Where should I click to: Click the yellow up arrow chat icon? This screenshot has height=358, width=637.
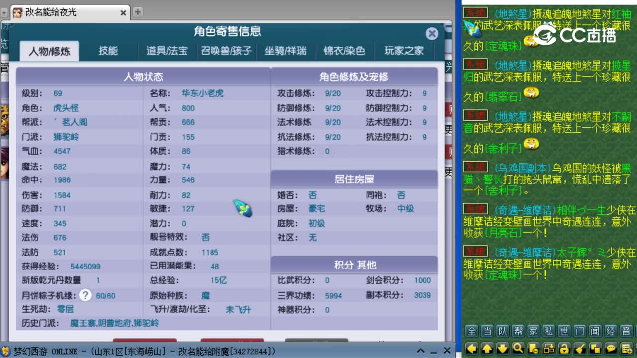(x=487, y=348)
